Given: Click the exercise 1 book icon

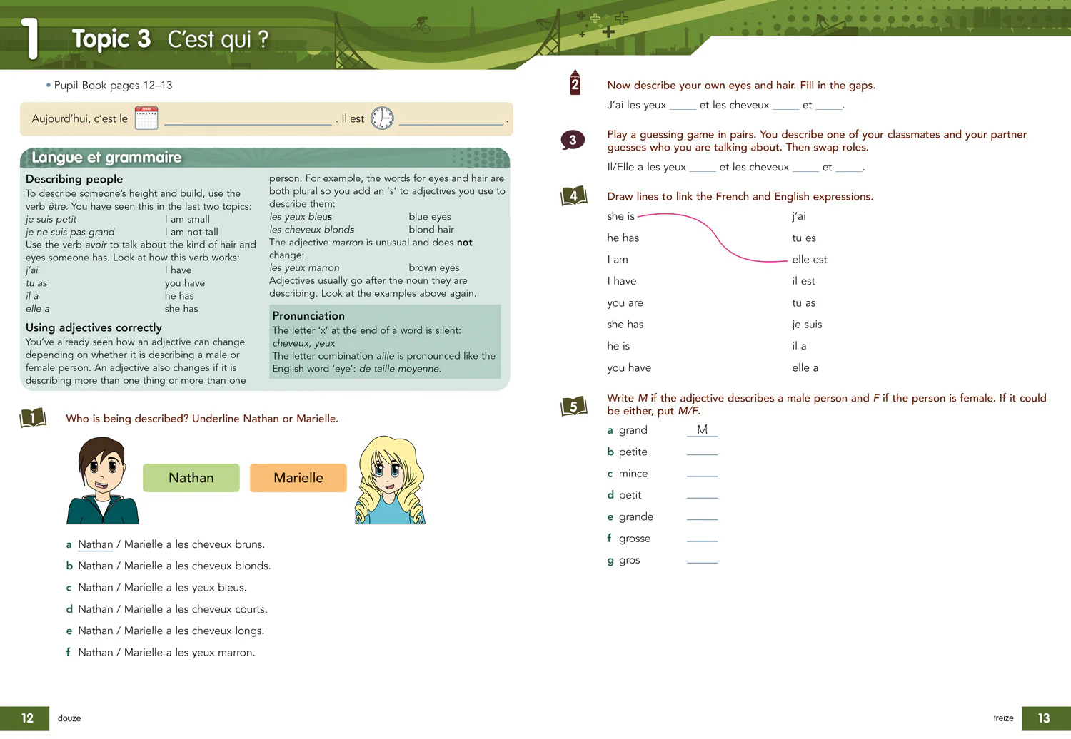Looking at the screenshot, I should click(x=33, y=418).
